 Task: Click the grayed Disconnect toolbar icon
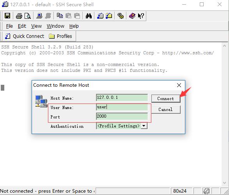(48, 16)
